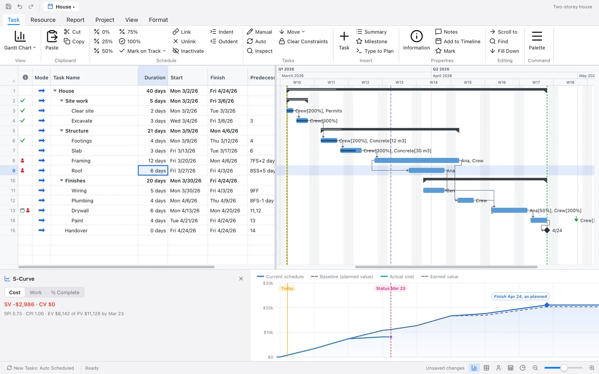Screen dimensions: 599x374
Task: Click the Paste clipboard icon
Action: [52, 37]
